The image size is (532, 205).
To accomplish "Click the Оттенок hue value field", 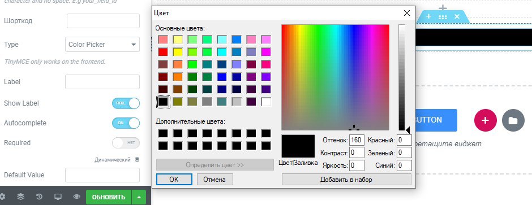I will click(x=357, y=140).
